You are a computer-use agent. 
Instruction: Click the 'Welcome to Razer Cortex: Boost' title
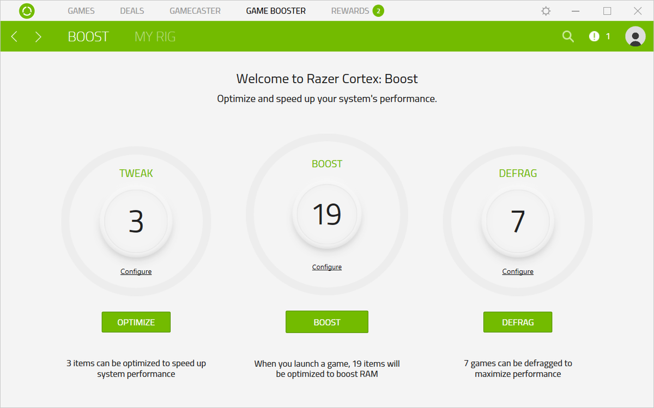pos(327,79)
